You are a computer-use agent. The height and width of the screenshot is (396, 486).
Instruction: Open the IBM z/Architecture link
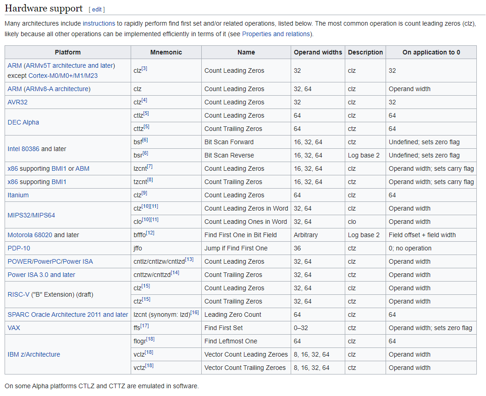point(34,355)
